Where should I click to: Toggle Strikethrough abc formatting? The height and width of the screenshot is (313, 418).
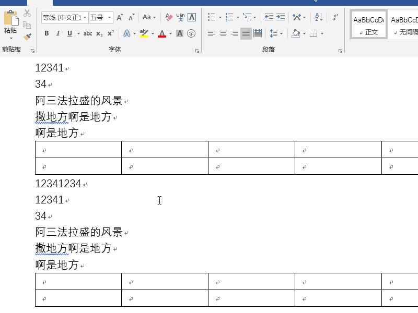(x=88, y=33)
